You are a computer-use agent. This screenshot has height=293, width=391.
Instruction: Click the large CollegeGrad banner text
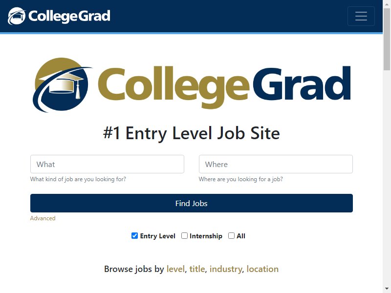[224, 86]
